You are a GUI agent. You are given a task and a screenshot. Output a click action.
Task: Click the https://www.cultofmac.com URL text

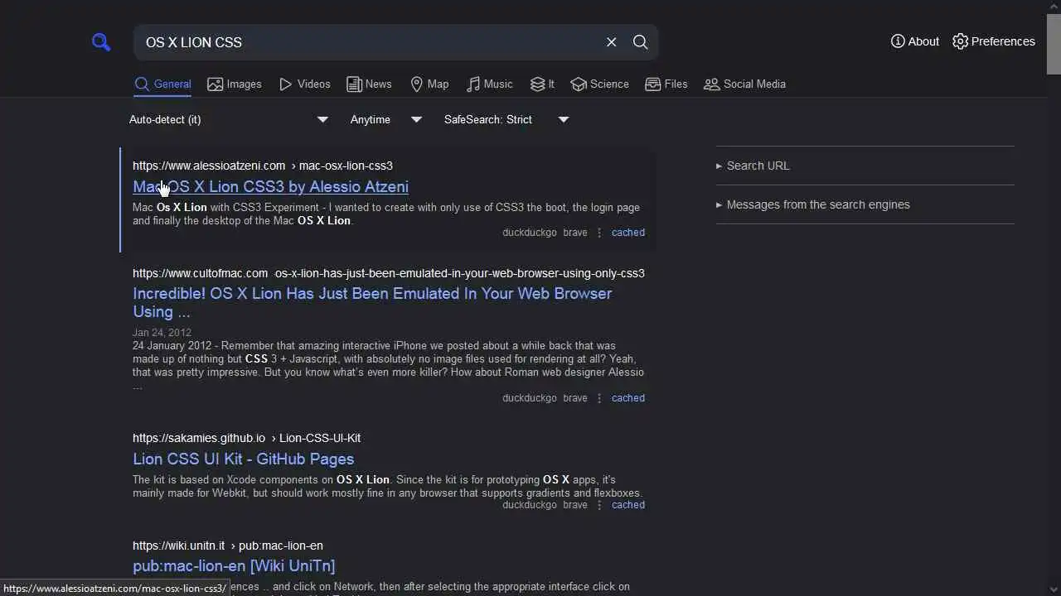(x=200, y=273)
